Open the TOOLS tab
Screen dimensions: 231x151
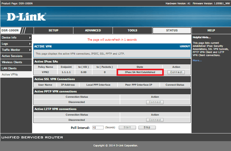[132, 30]
